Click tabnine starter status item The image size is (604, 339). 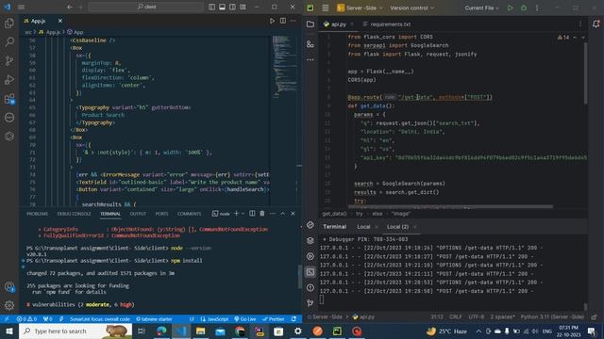pyautogui.click(x=154, y=319)
